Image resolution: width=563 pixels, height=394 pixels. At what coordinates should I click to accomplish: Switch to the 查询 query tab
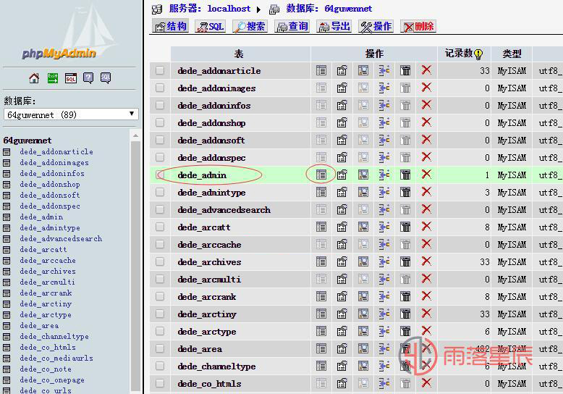pos(292,27)
